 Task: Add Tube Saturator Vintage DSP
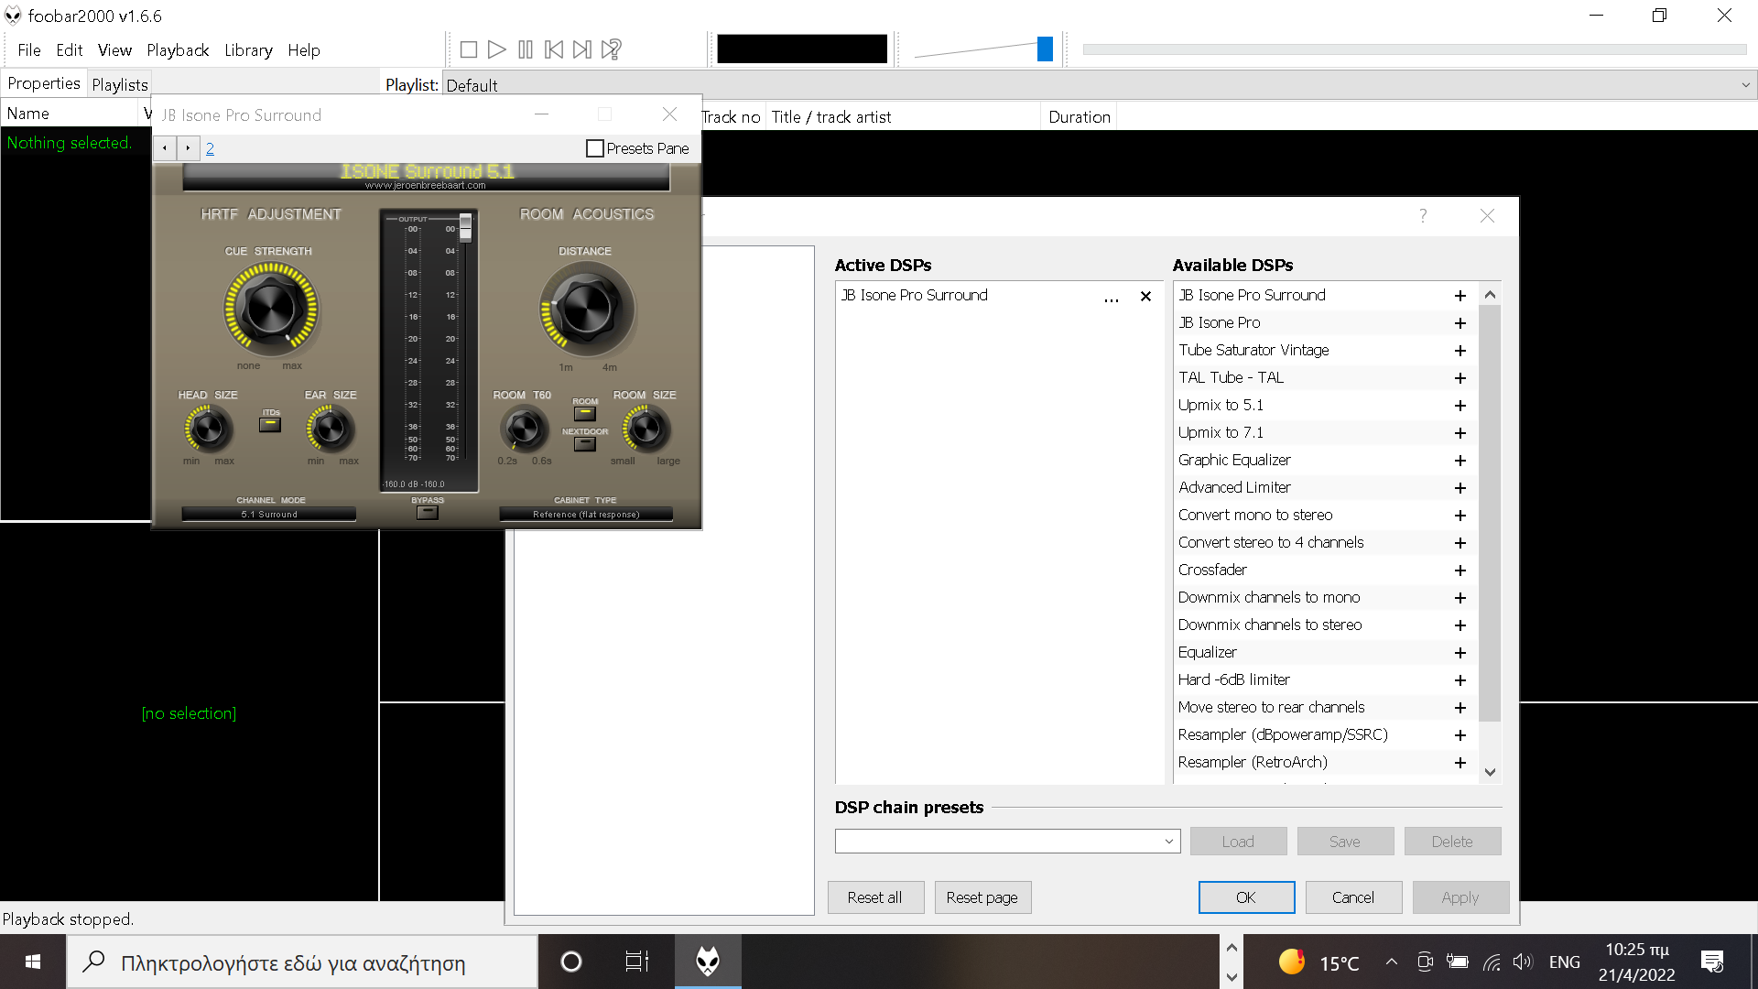click(x=1460, y=351)
